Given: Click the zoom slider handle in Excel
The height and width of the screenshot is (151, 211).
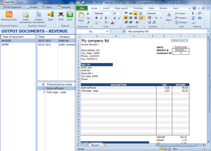Looking at the screenshot, I should pos(191,149).
